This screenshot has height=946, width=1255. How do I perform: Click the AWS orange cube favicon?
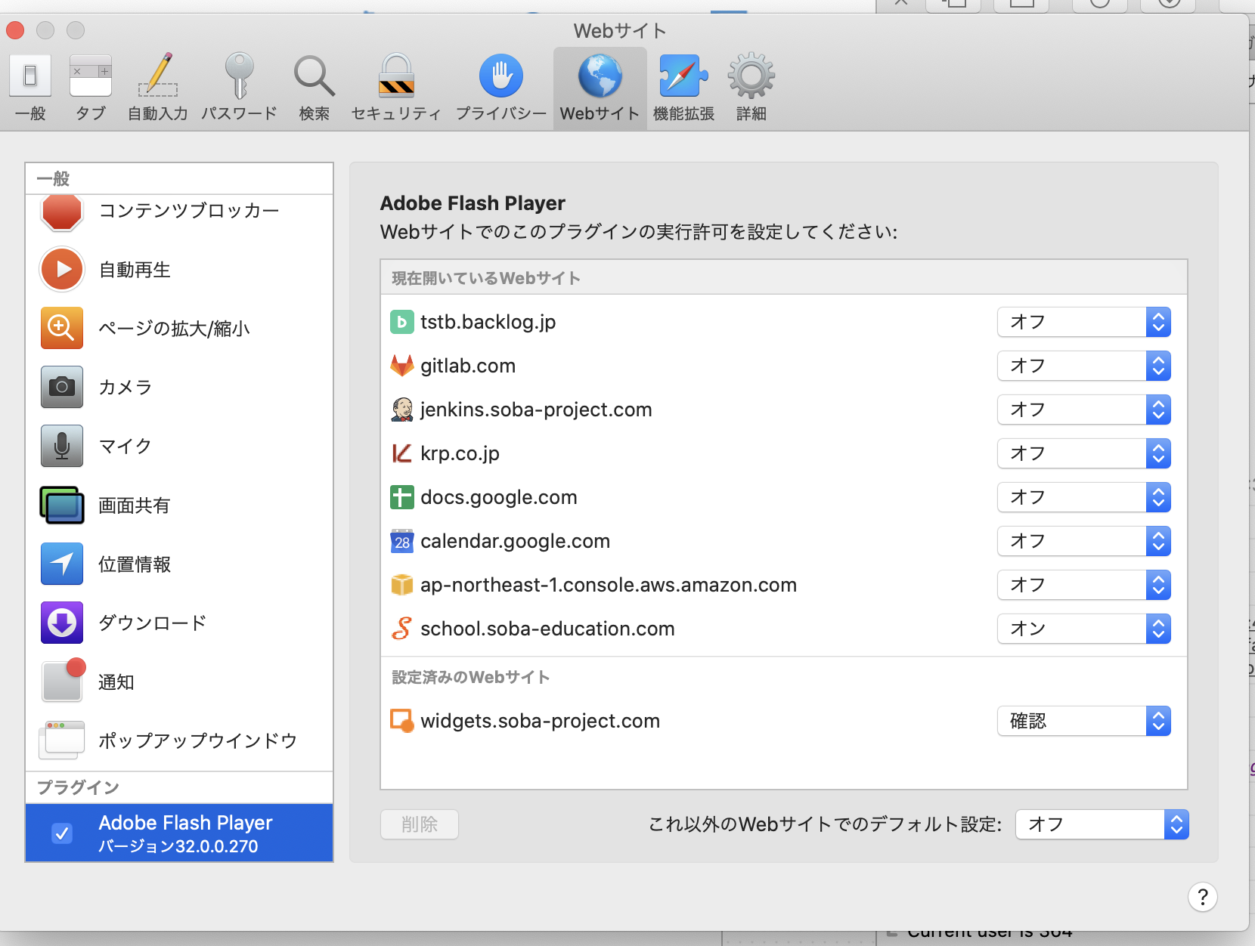tap(402, 586)
